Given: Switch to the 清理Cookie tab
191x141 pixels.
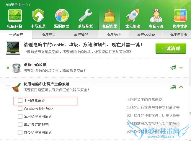Looking at the screenshot, I should (146, 34).
